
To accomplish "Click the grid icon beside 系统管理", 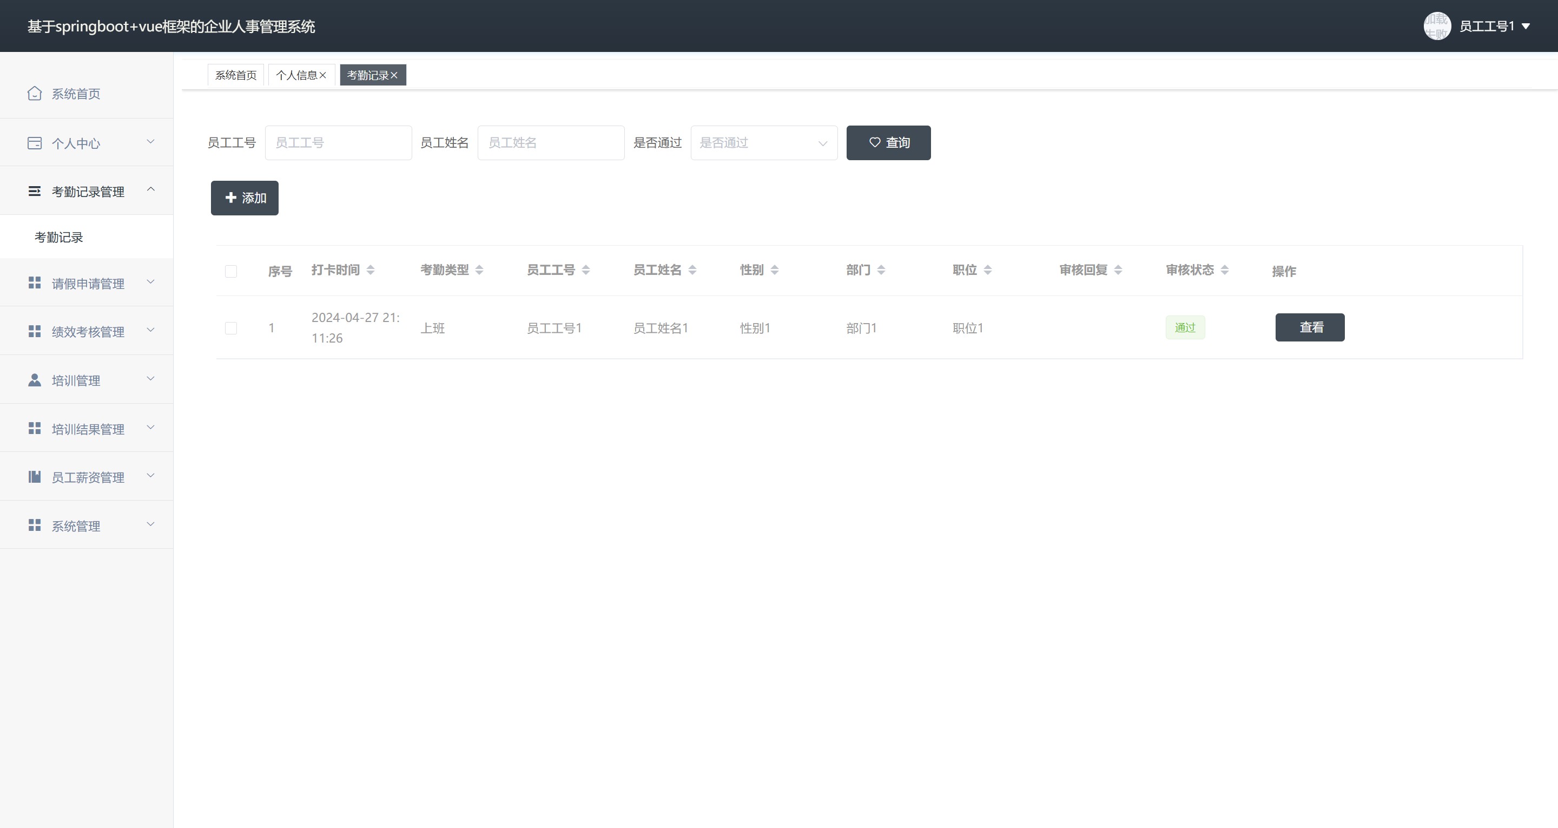I will pos(35,525).
